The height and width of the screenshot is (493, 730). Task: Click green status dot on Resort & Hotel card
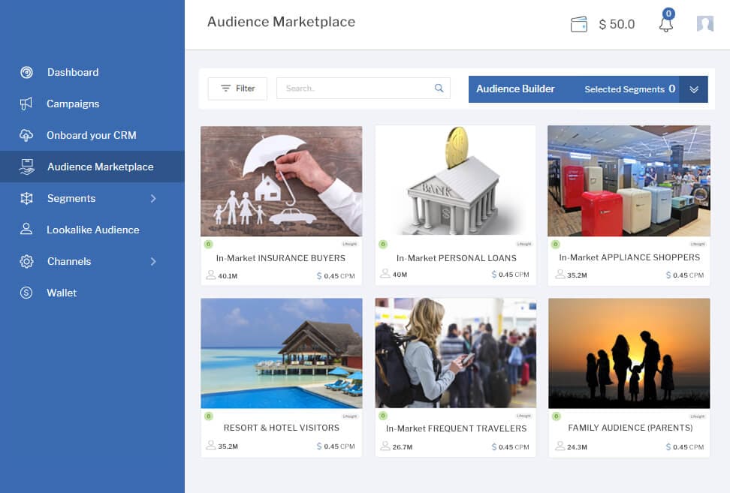[209, 416]
